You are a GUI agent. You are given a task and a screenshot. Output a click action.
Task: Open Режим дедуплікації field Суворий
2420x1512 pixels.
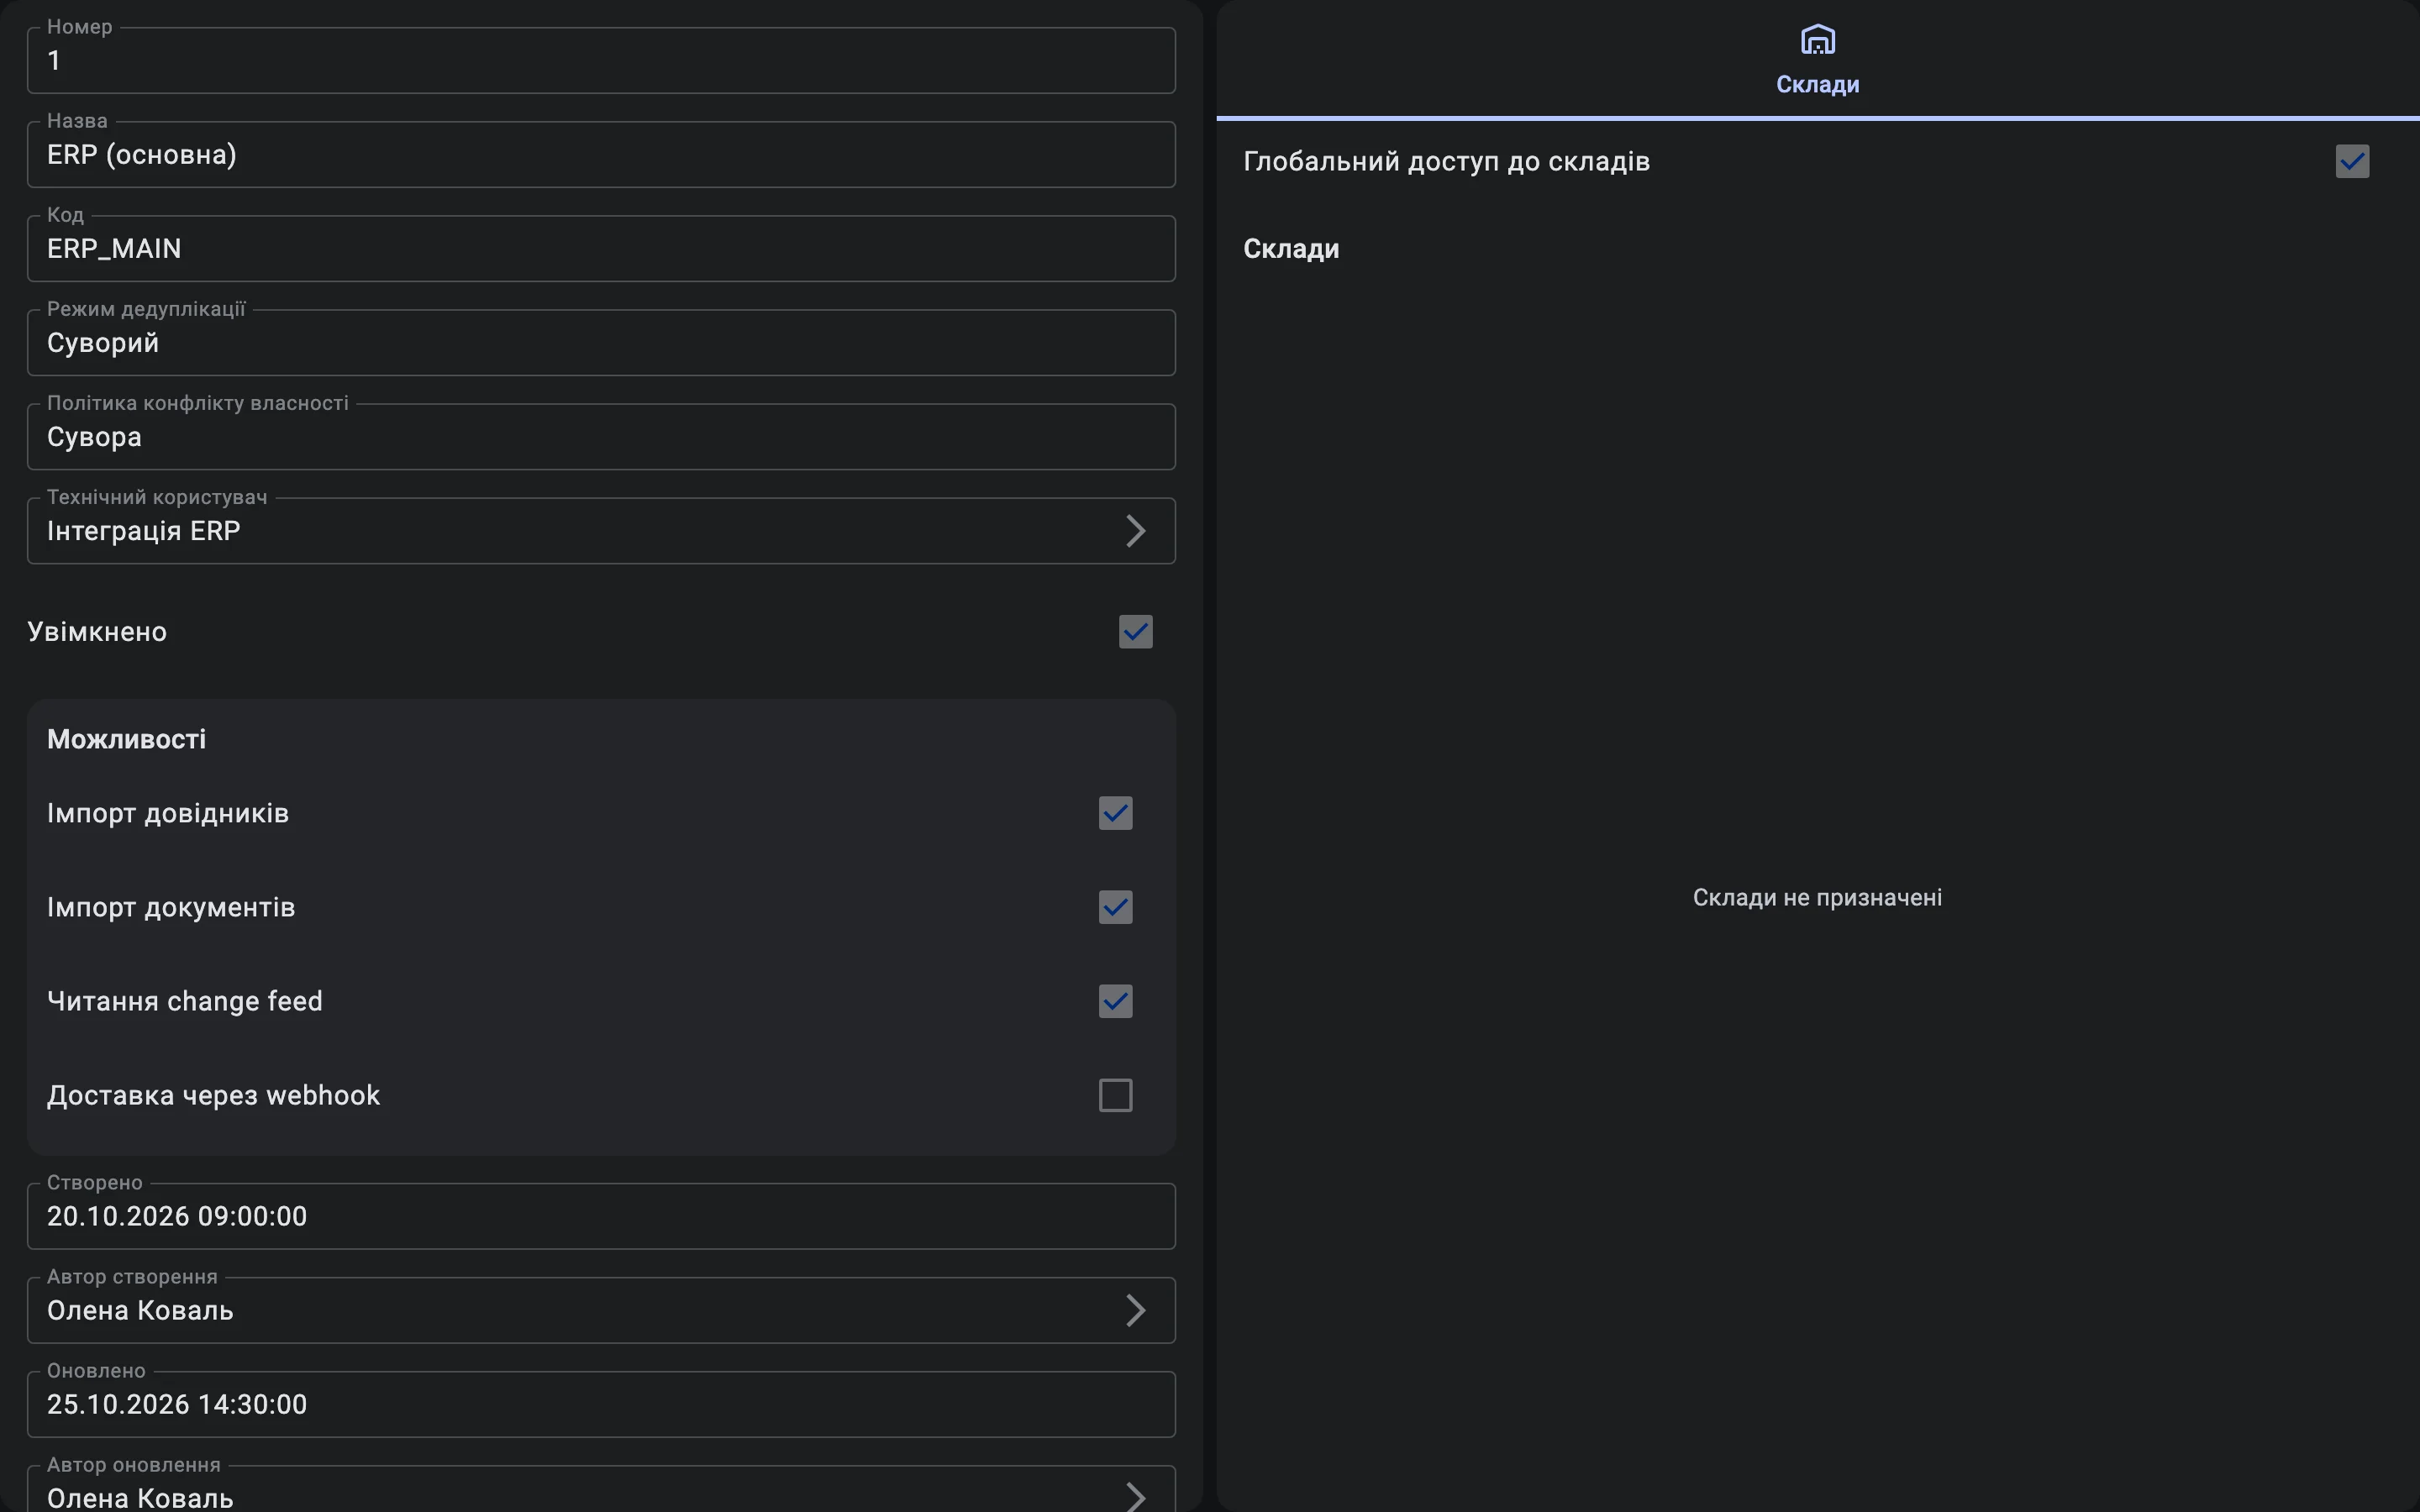click(601, 342)
